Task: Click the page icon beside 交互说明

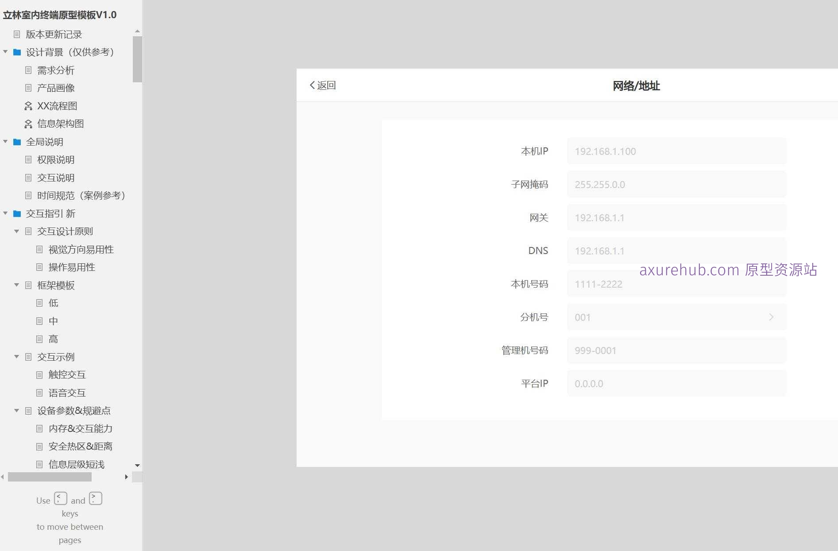Action: (28, 177)
